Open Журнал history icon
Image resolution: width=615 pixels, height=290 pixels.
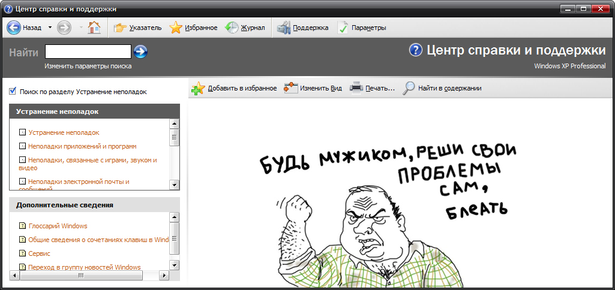(232, 28)
